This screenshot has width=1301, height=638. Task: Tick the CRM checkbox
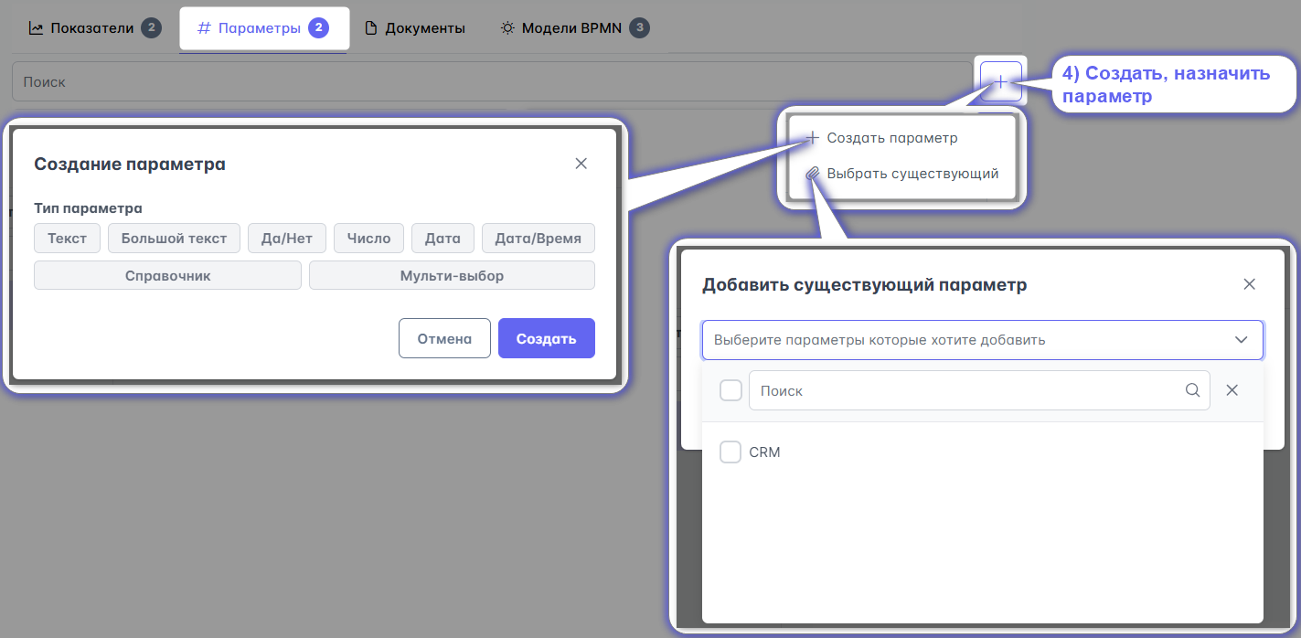[x=730, y=452]
